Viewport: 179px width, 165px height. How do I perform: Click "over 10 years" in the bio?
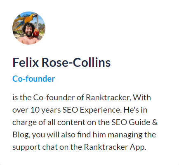(37, 110)
